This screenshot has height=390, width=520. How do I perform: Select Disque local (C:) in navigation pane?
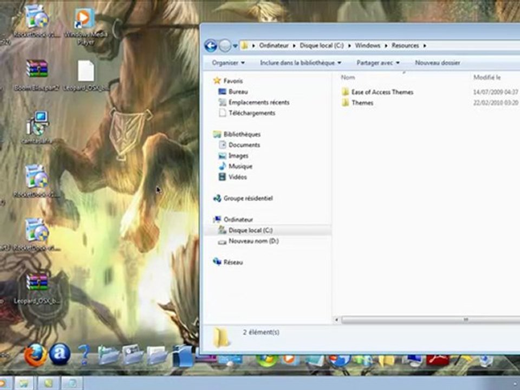pyautogui.click(x=268, y=230)
